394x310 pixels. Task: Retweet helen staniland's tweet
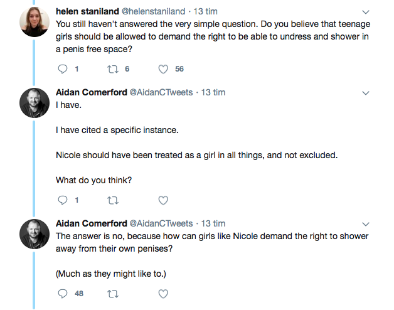pyautogui.click(x=112, y=69)
